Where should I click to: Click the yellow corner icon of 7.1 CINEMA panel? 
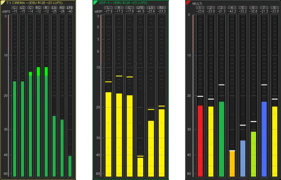(3, 2)
